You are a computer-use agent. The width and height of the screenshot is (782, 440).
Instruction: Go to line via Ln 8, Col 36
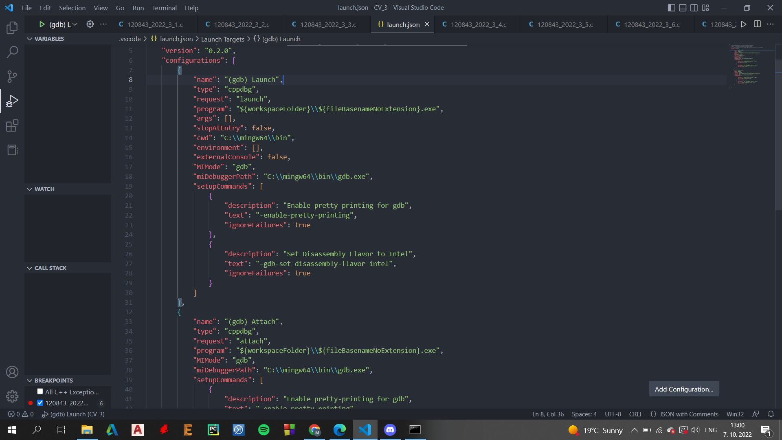click(548, 414)
